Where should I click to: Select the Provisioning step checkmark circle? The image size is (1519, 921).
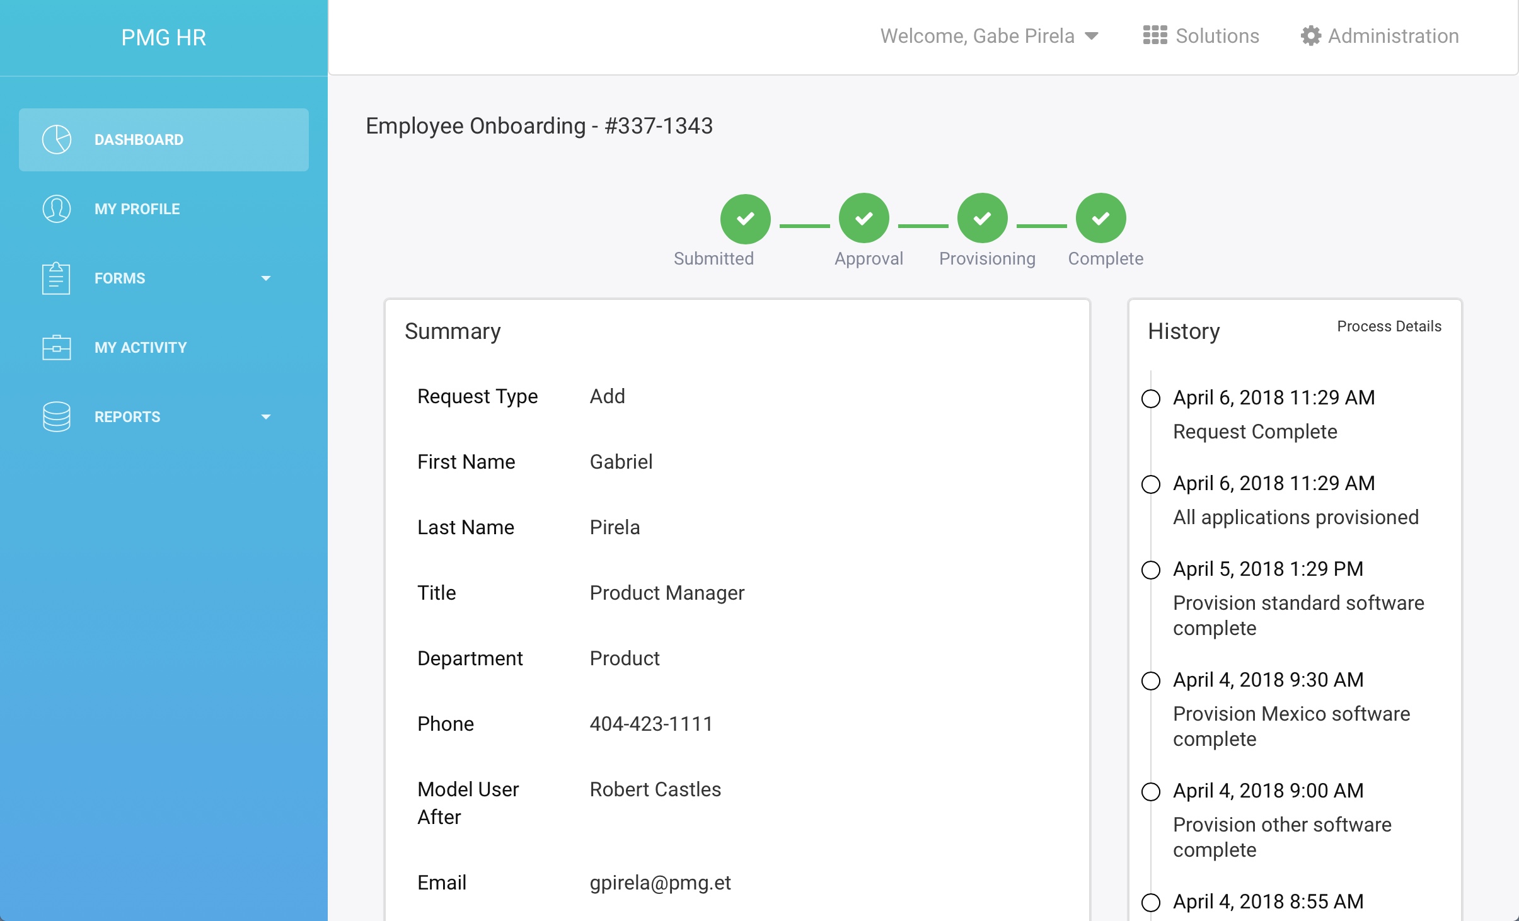click(x=982, y=218)
